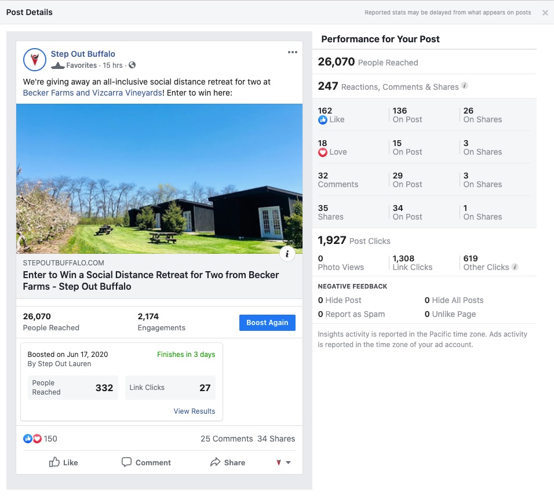Click the Share button

(x=228, y=462)
